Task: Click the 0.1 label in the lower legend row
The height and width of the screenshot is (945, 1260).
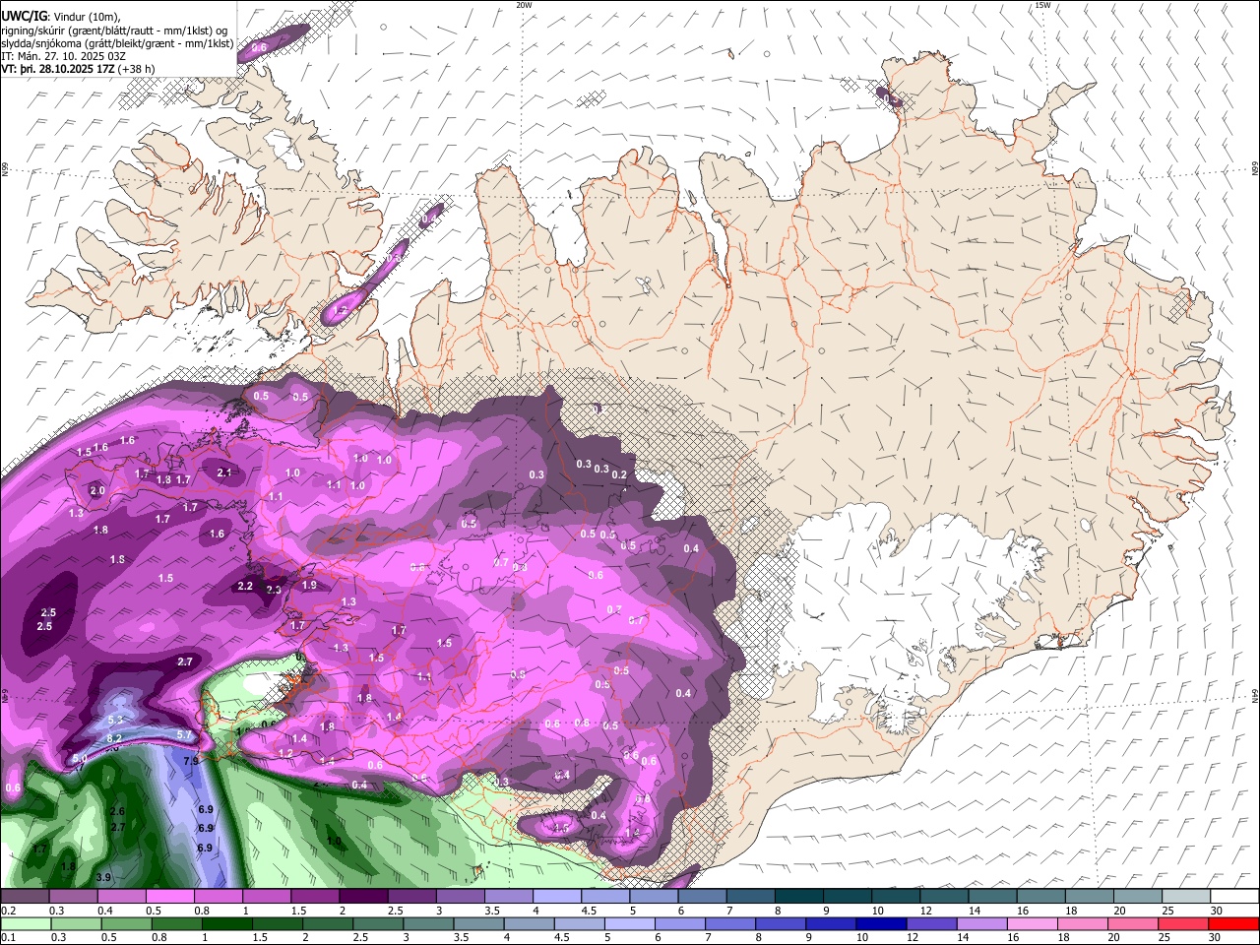Action: 8,937
